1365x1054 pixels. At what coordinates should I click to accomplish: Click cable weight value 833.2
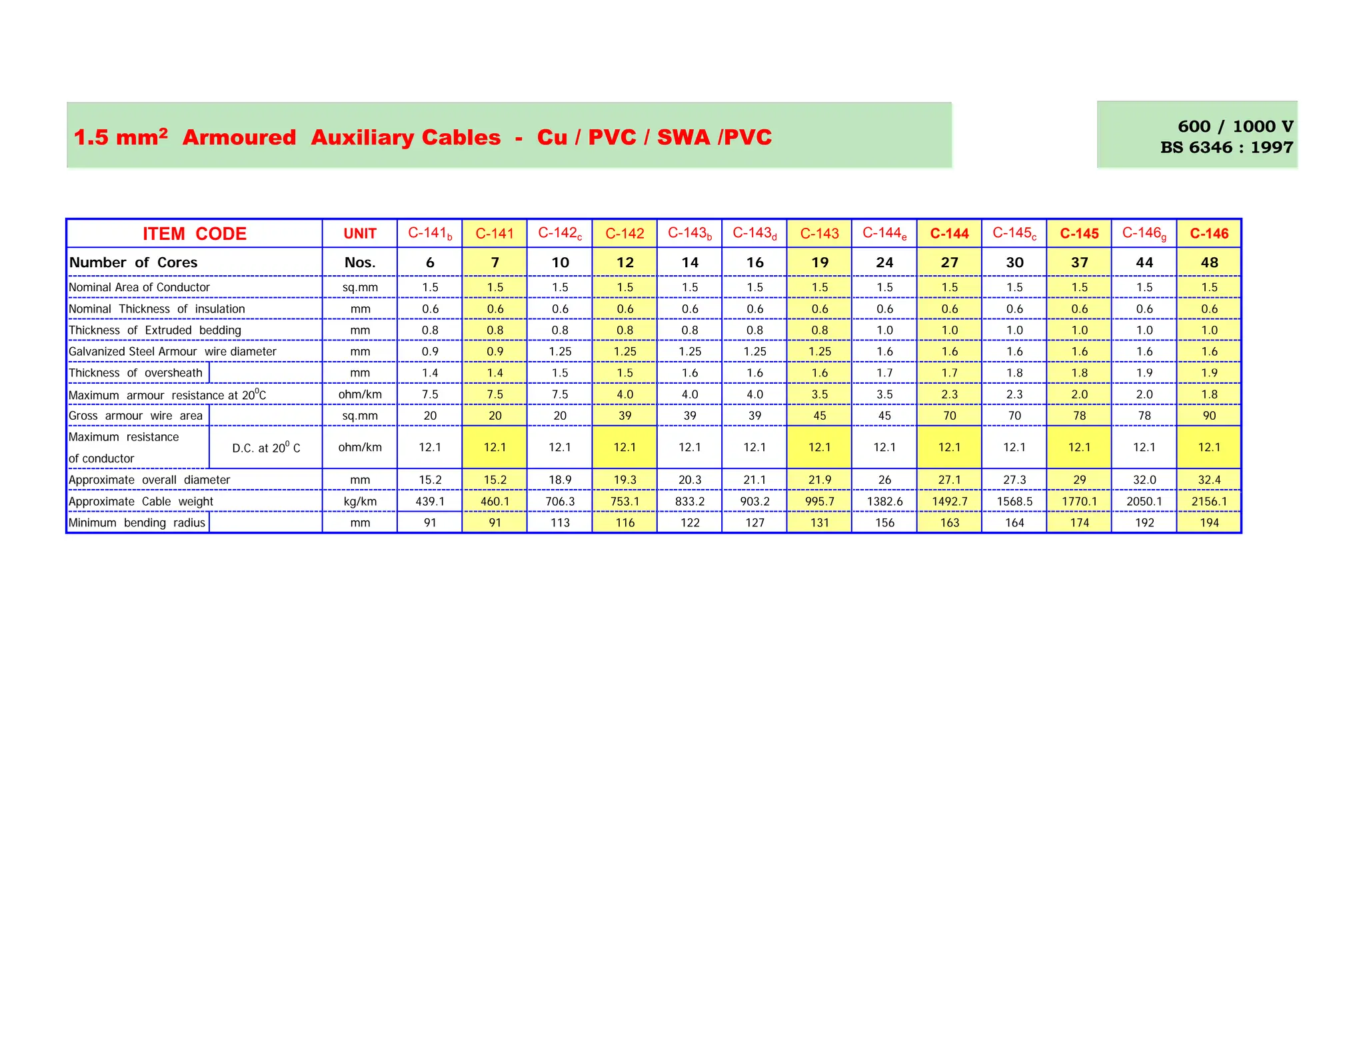click(690, 502)
